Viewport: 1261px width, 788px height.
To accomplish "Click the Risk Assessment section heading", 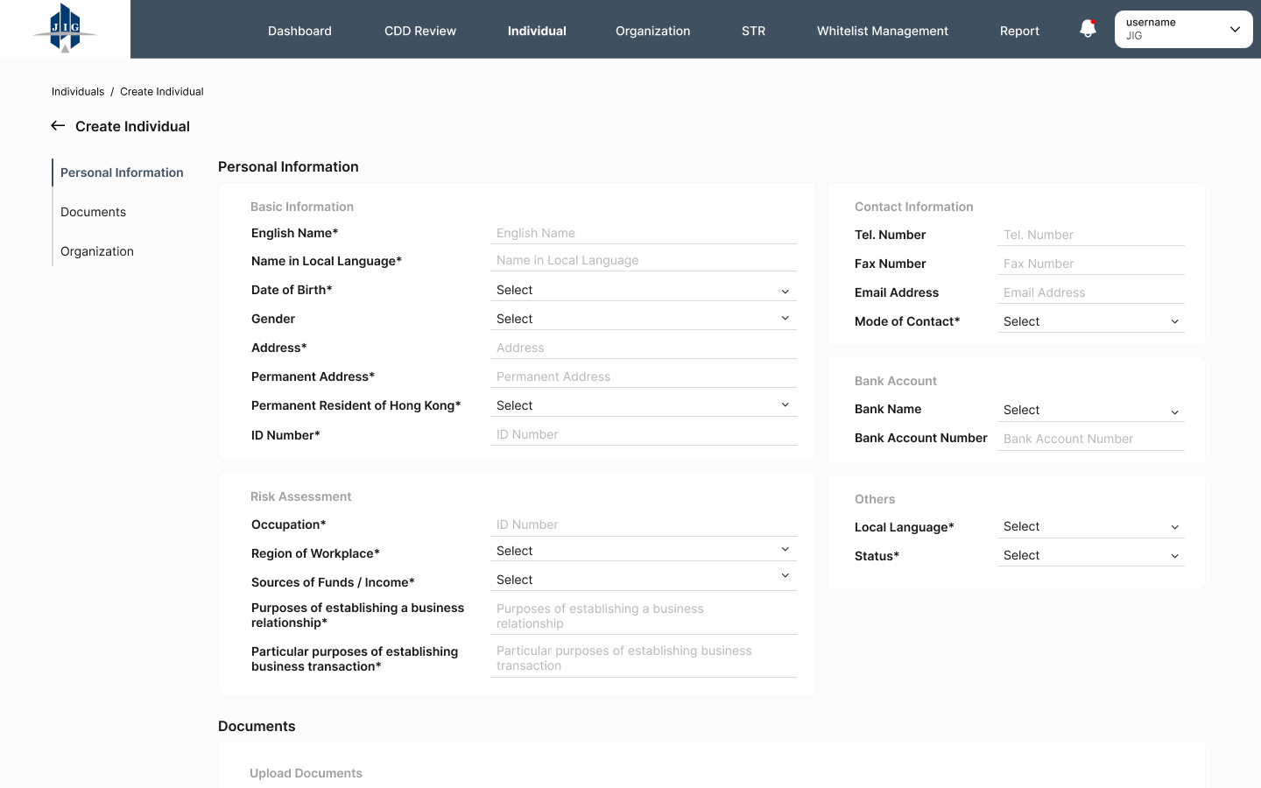I will [x=300, y=496].
